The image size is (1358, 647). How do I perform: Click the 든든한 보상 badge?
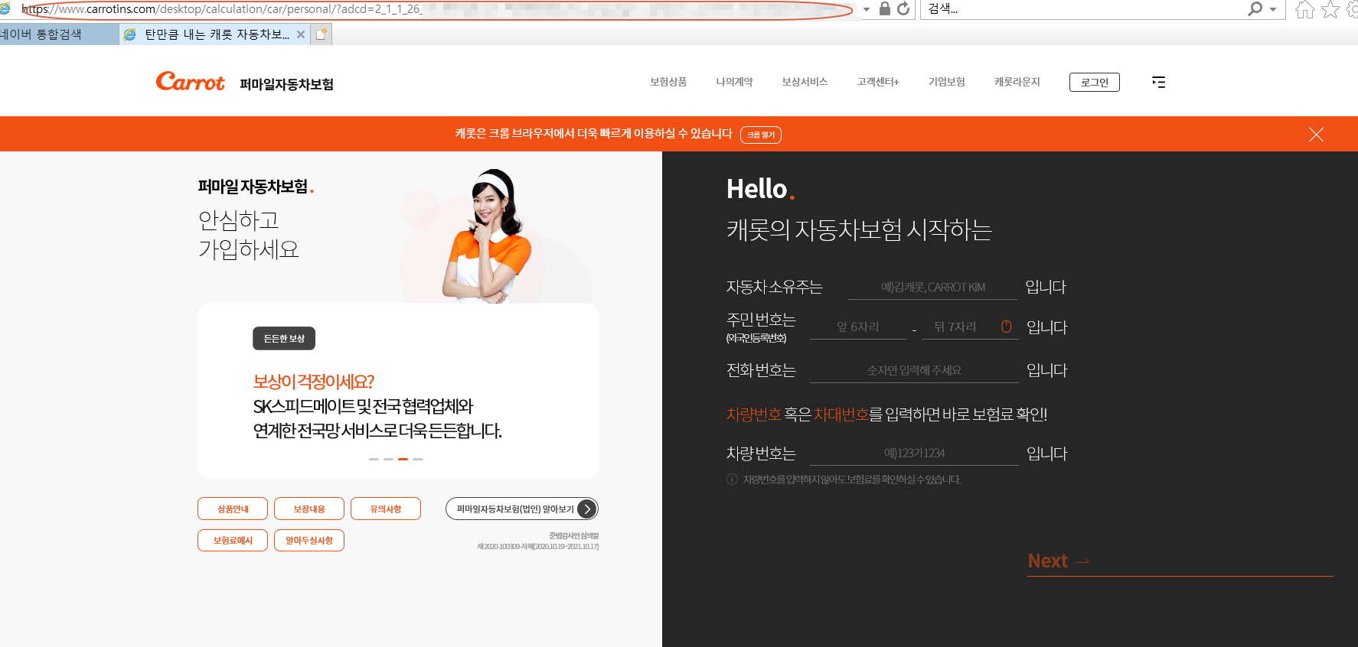click(284, 338)
